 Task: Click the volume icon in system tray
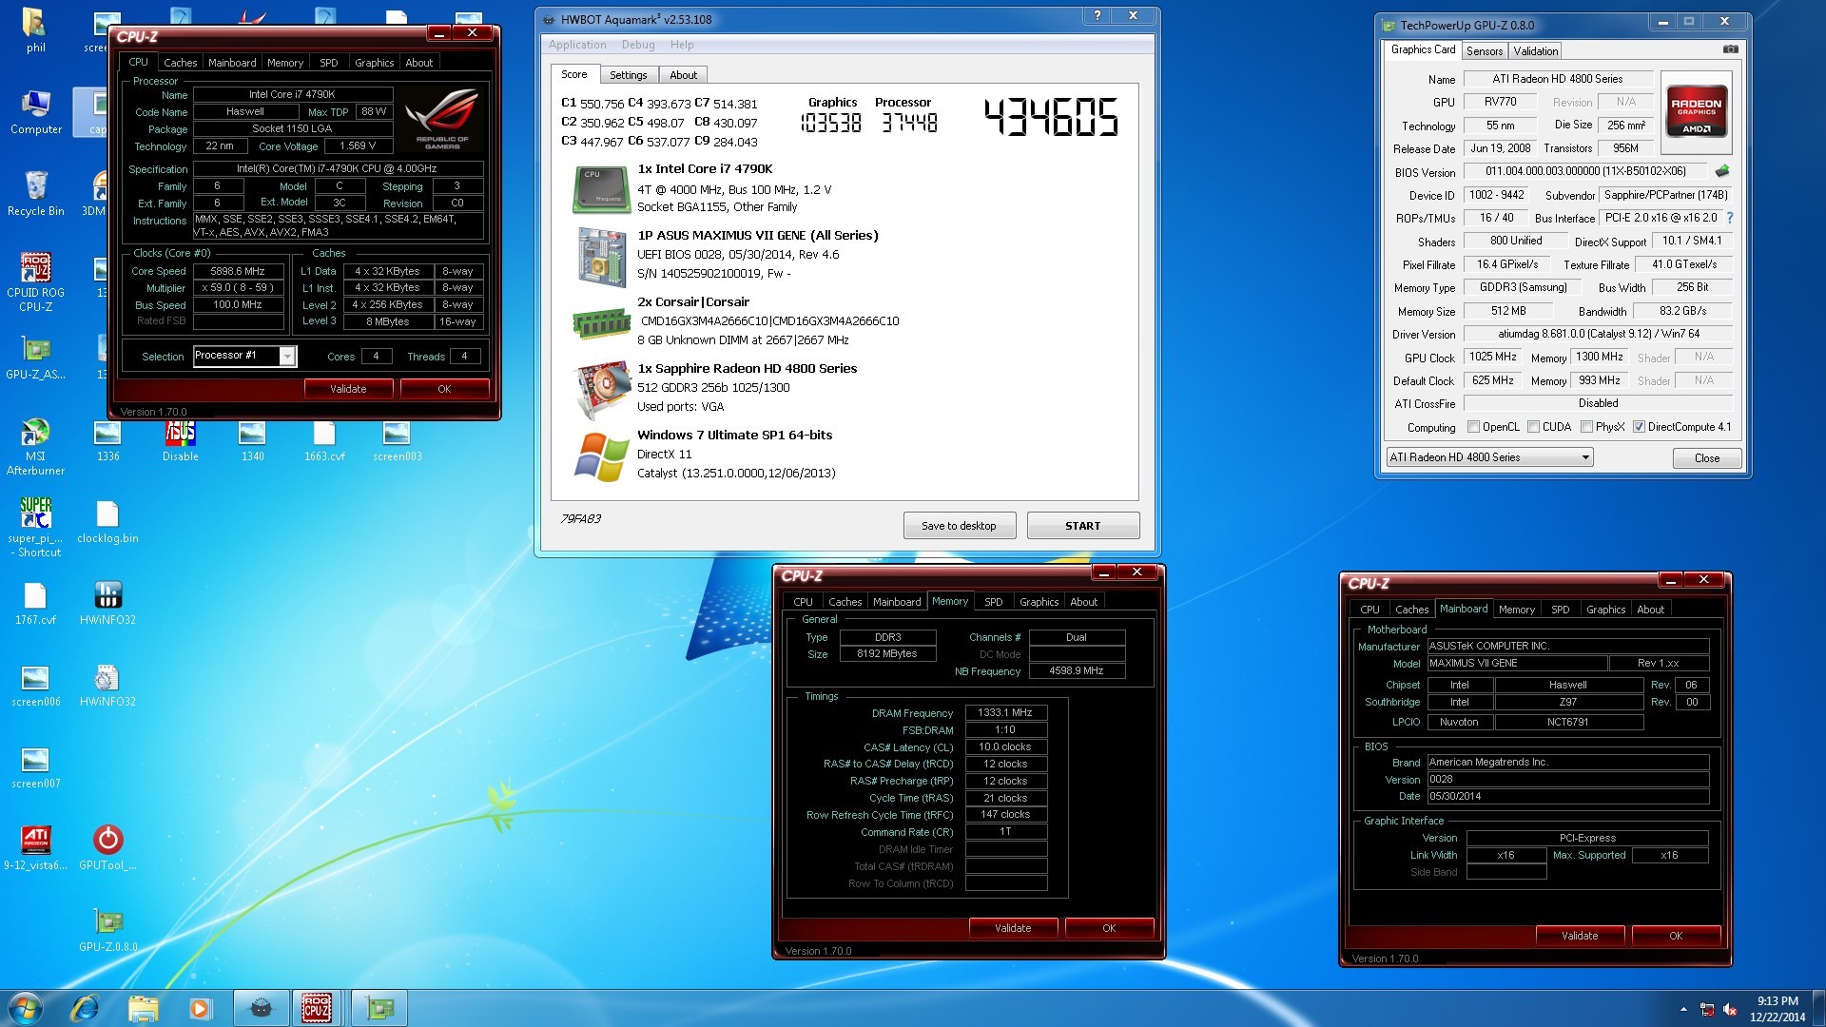point(1729,1010)
